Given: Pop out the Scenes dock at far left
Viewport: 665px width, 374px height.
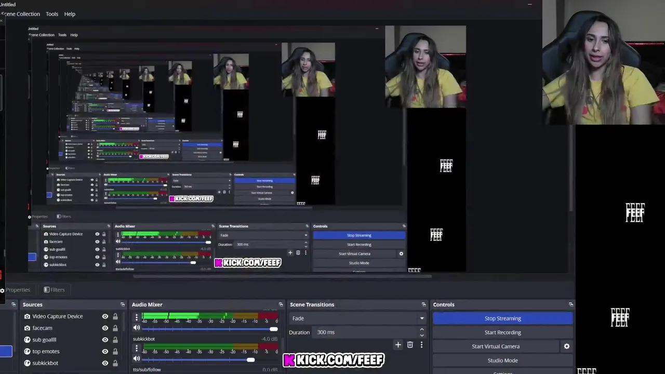Looking at the screenshot, I should [x=14, y=304].
